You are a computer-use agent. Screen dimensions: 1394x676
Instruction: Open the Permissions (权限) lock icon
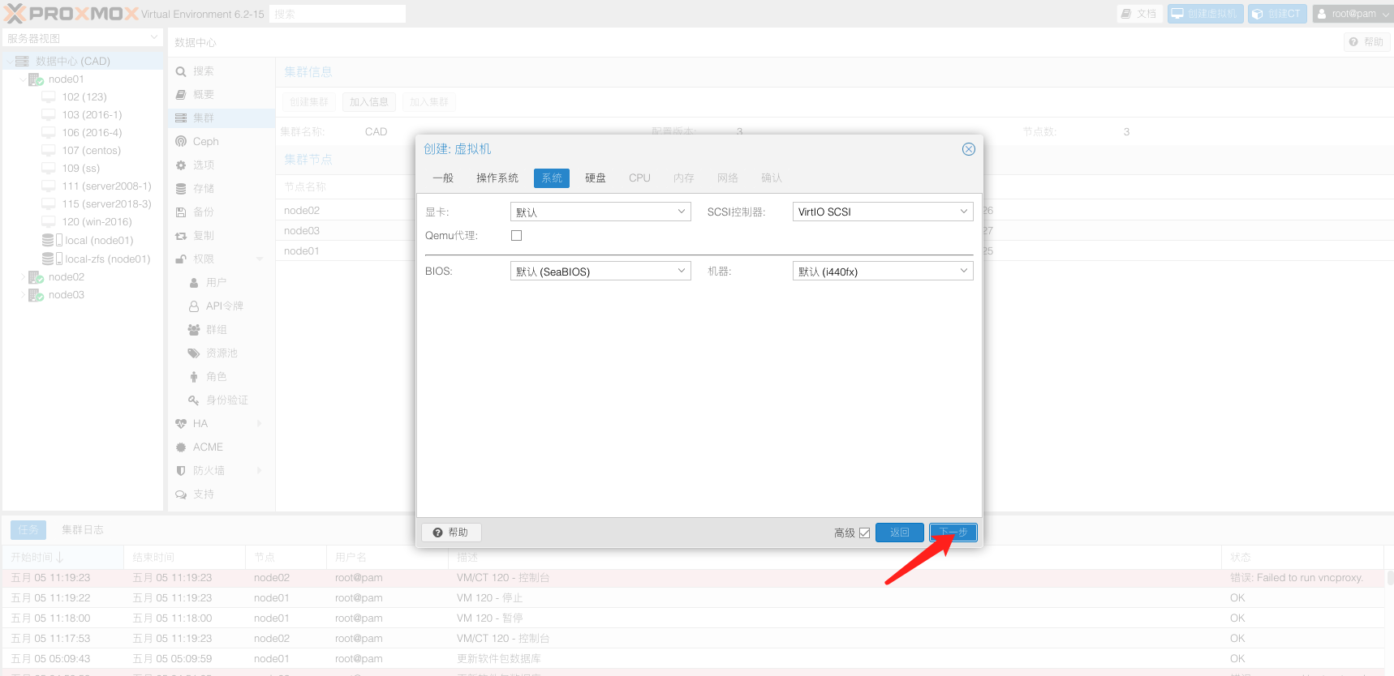181,259
